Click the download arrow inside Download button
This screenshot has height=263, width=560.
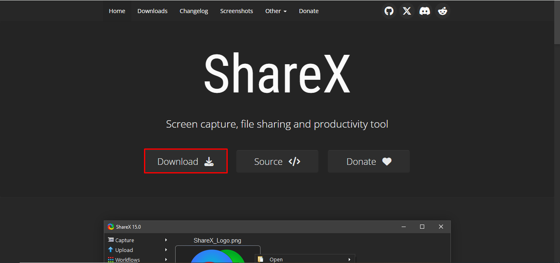coord(209,162)
